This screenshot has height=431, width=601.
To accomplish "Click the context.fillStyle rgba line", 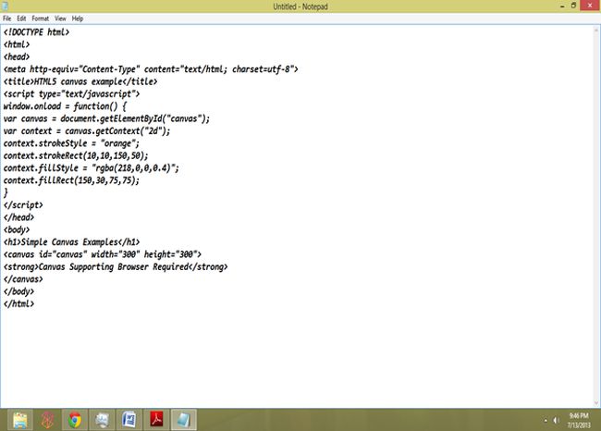I will 92,168.
